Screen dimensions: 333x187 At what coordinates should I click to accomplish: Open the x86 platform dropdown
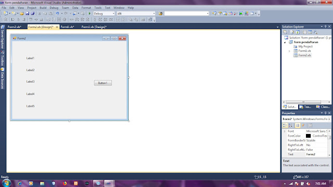154,14
